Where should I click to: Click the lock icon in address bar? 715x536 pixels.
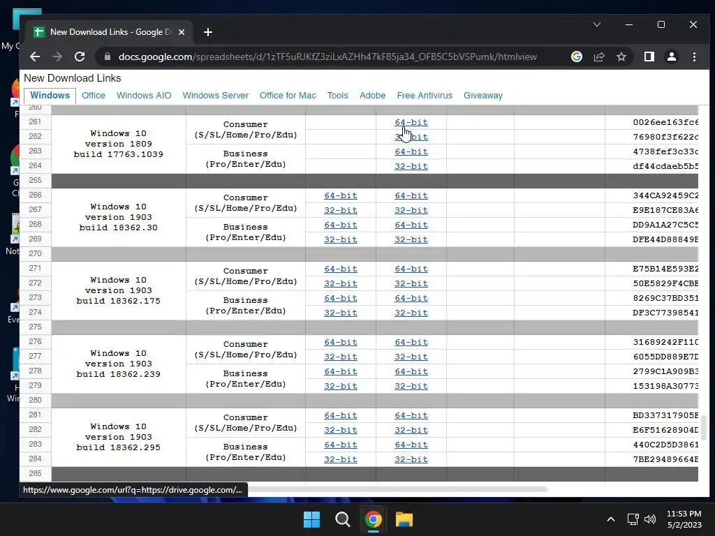coord(108,57)
